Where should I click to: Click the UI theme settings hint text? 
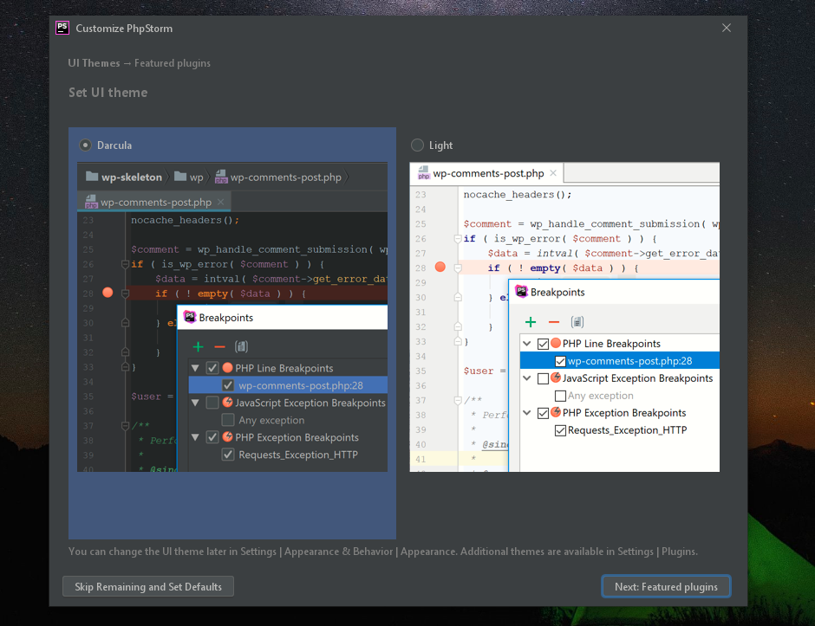[383, 552]
